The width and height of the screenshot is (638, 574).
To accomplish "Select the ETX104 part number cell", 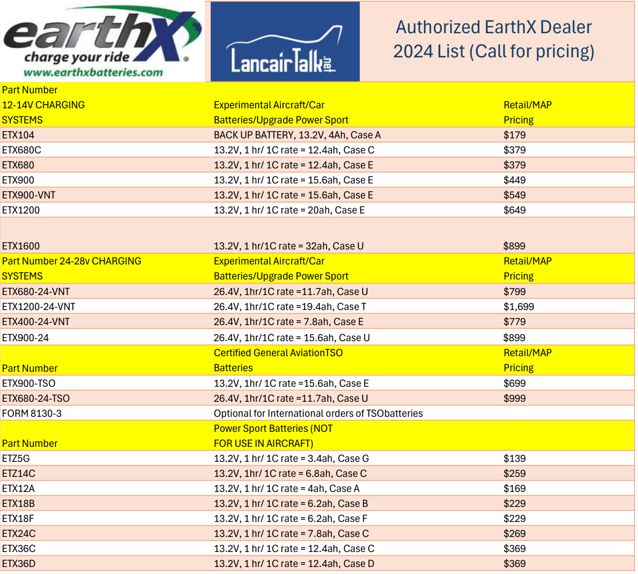I will click(x=18, y=135).
